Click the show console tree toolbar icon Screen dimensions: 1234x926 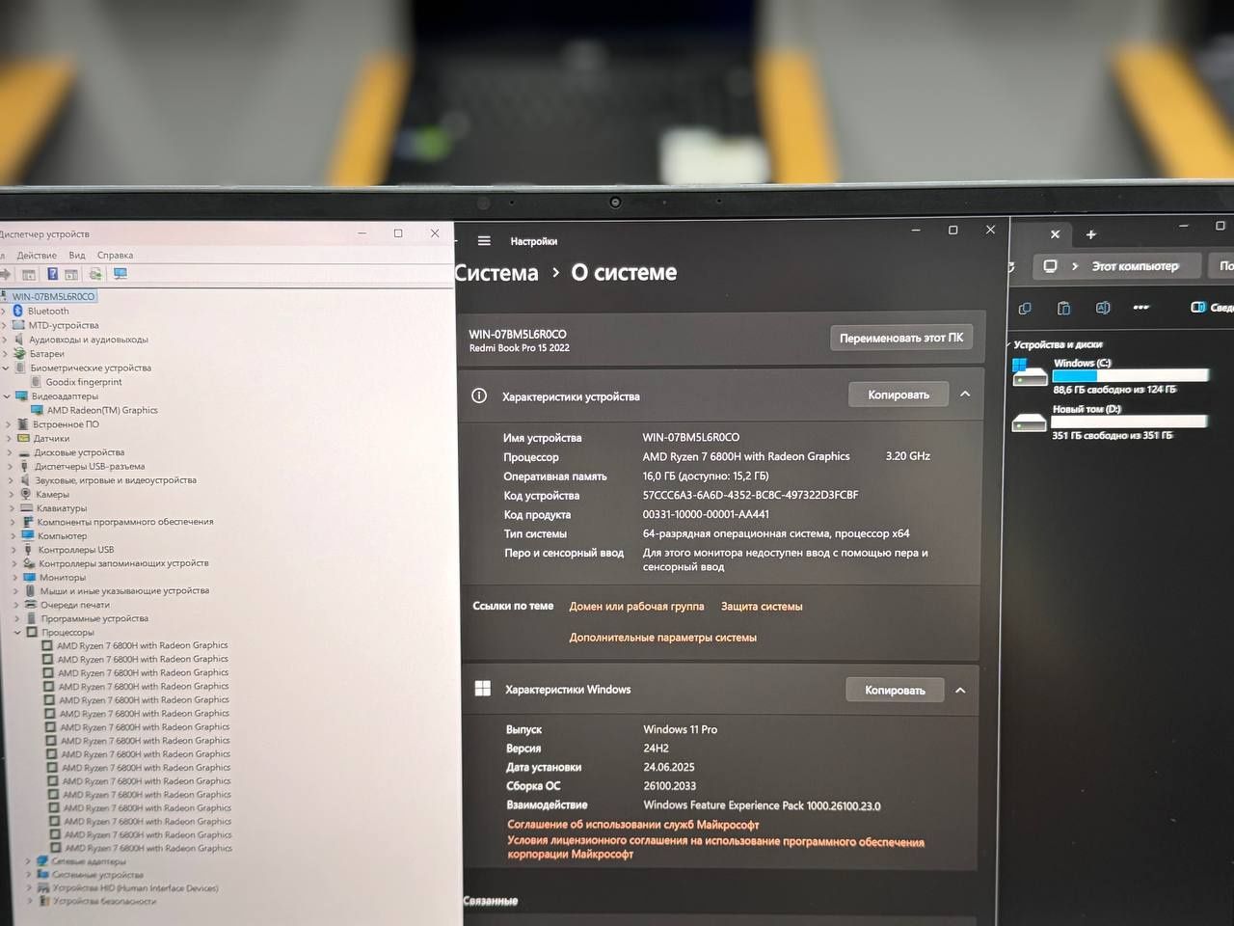29,275
